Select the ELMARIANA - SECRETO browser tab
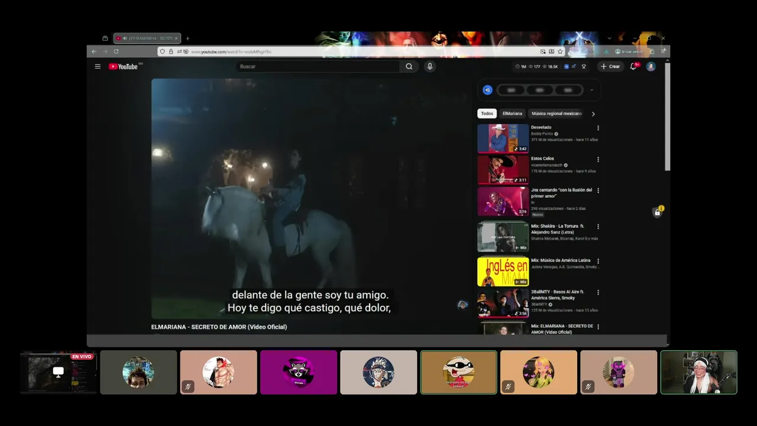 tap(147, 38)
